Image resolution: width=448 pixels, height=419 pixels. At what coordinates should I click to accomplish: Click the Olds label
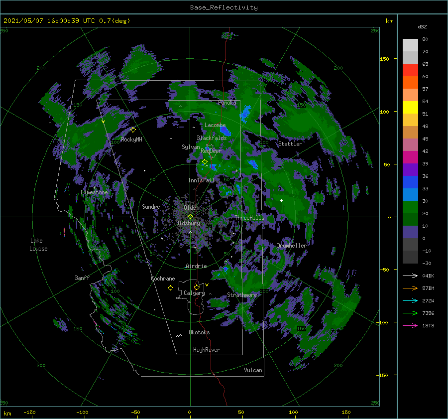tap(190, 208)
